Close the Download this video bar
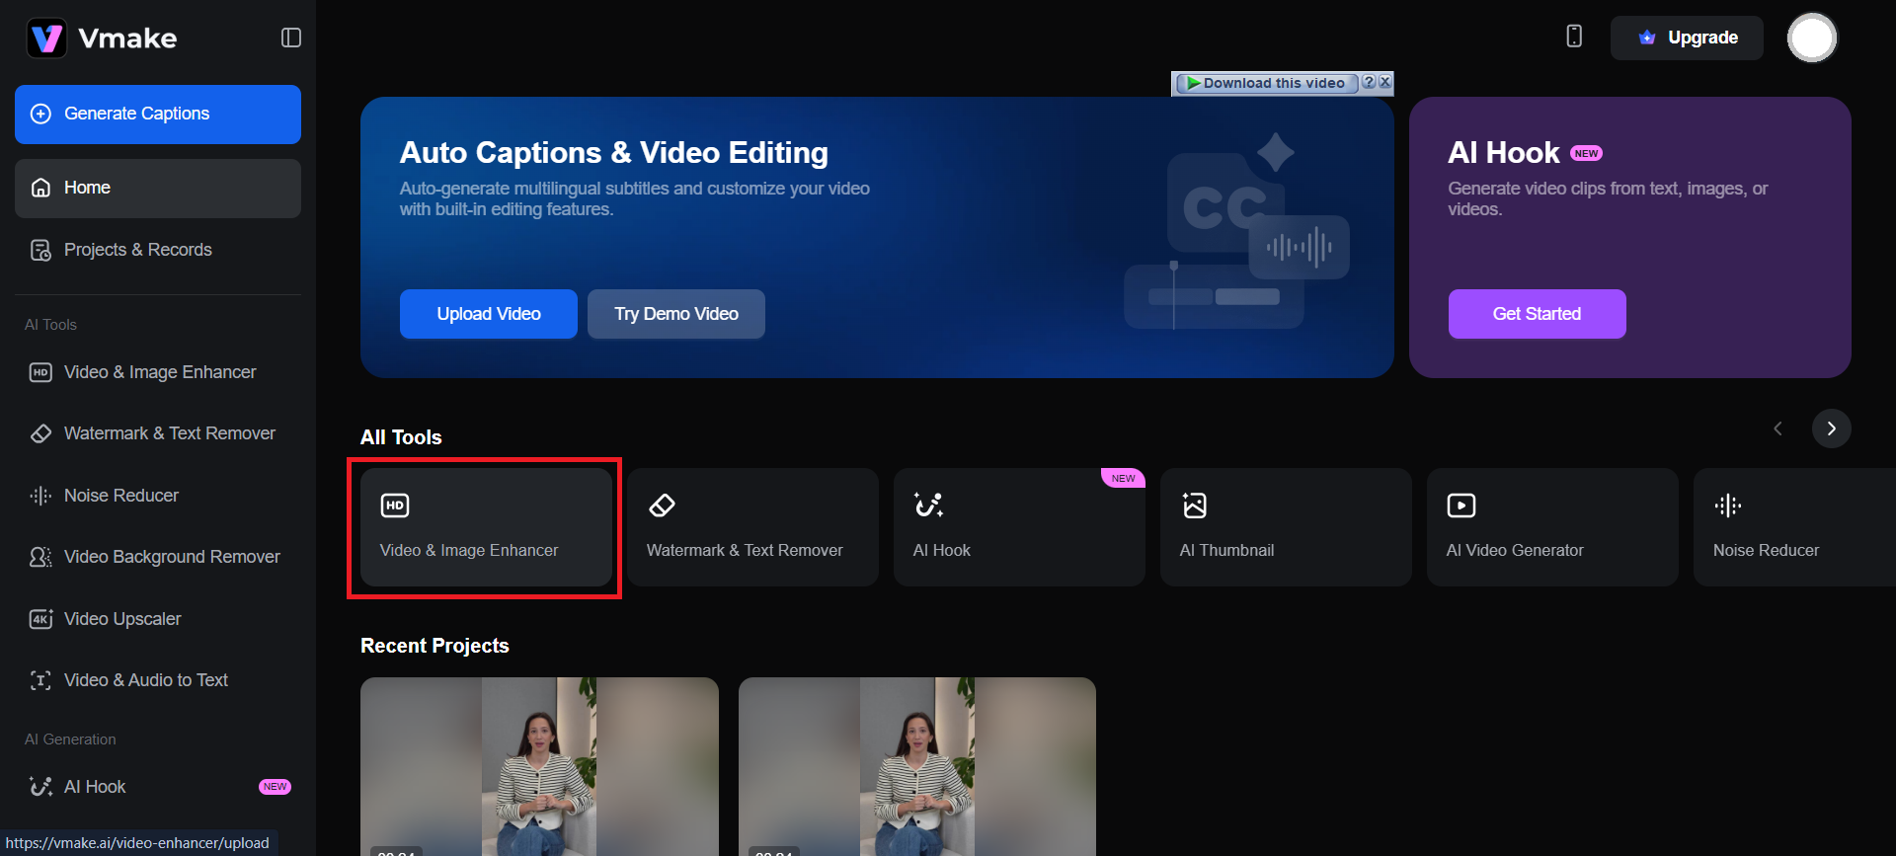Viewport: 1896px width, 856px height. (x=1385, y=83)
